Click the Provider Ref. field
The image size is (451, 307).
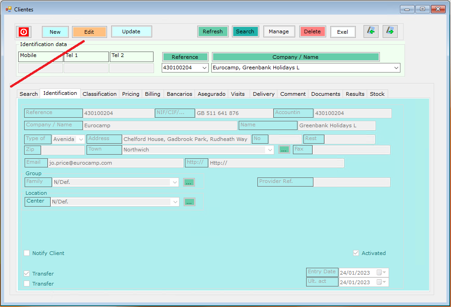[352, 182]
